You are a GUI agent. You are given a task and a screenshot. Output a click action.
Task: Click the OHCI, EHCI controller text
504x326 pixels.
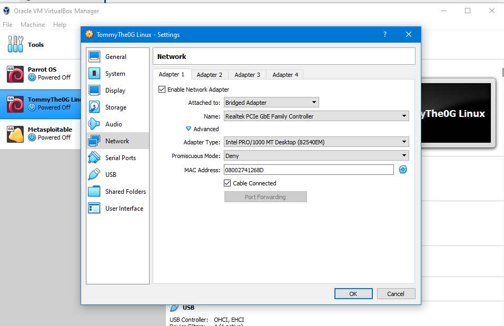point(229,320)
